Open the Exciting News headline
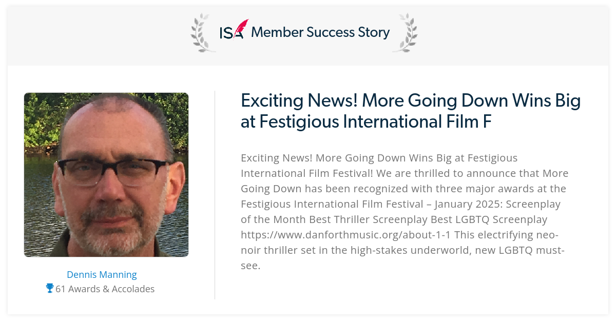 tap(411, 111)
